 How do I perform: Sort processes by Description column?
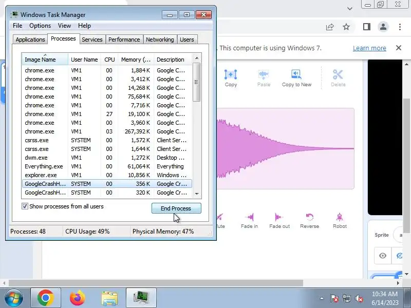point(173,60)
